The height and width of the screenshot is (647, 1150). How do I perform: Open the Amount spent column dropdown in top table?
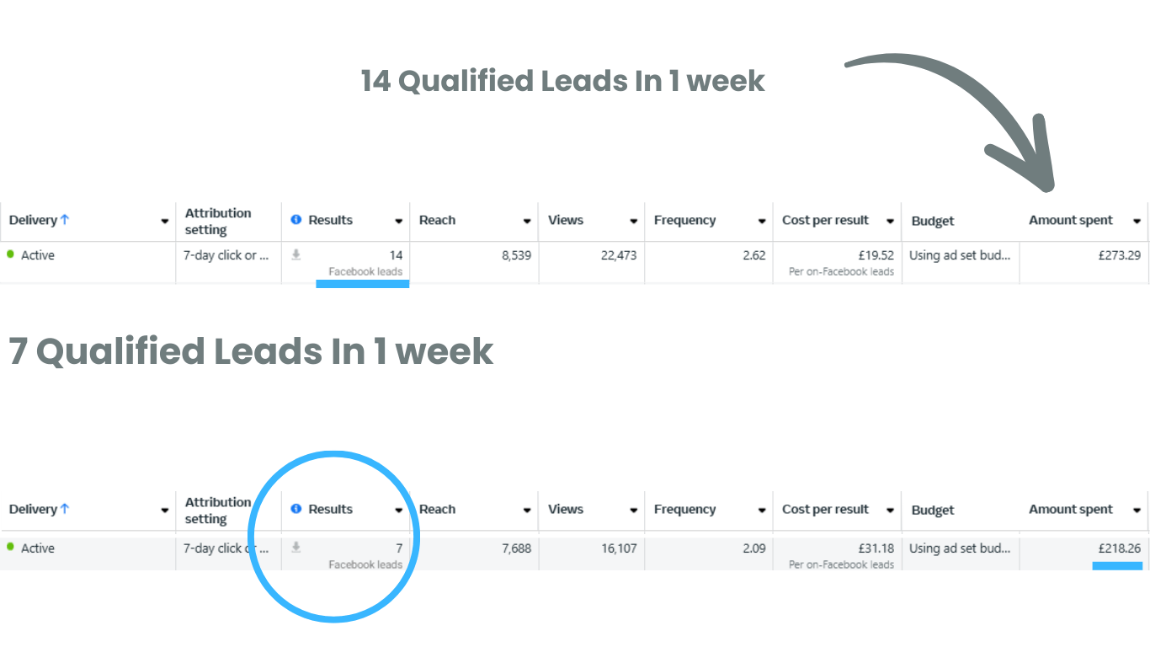point(1137,222)
